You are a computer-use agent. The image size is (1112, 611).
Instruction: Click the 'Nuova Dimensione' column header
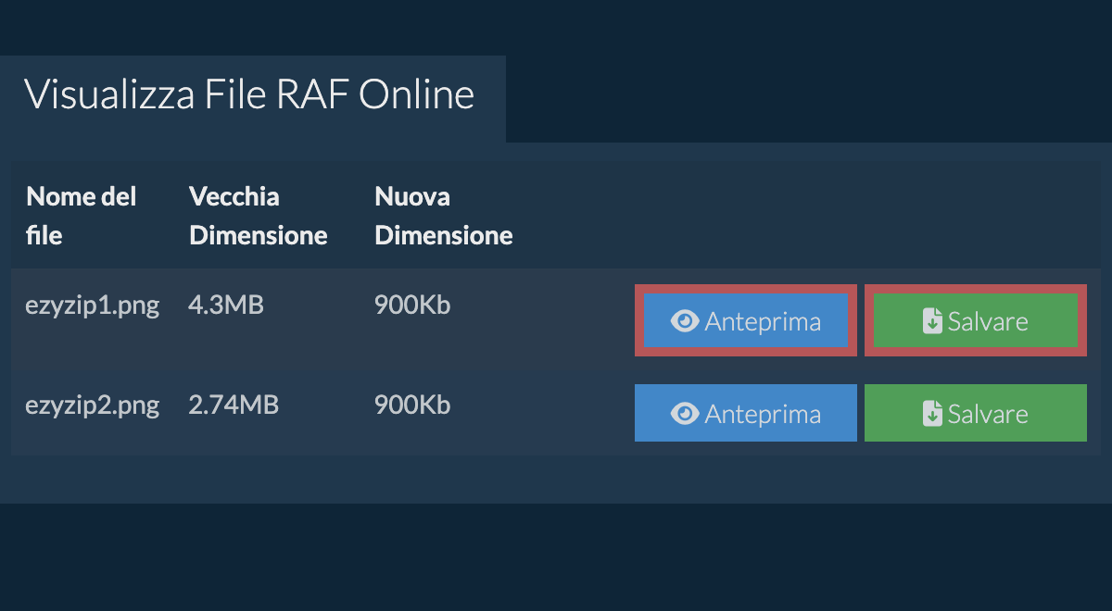coord(443,216)
